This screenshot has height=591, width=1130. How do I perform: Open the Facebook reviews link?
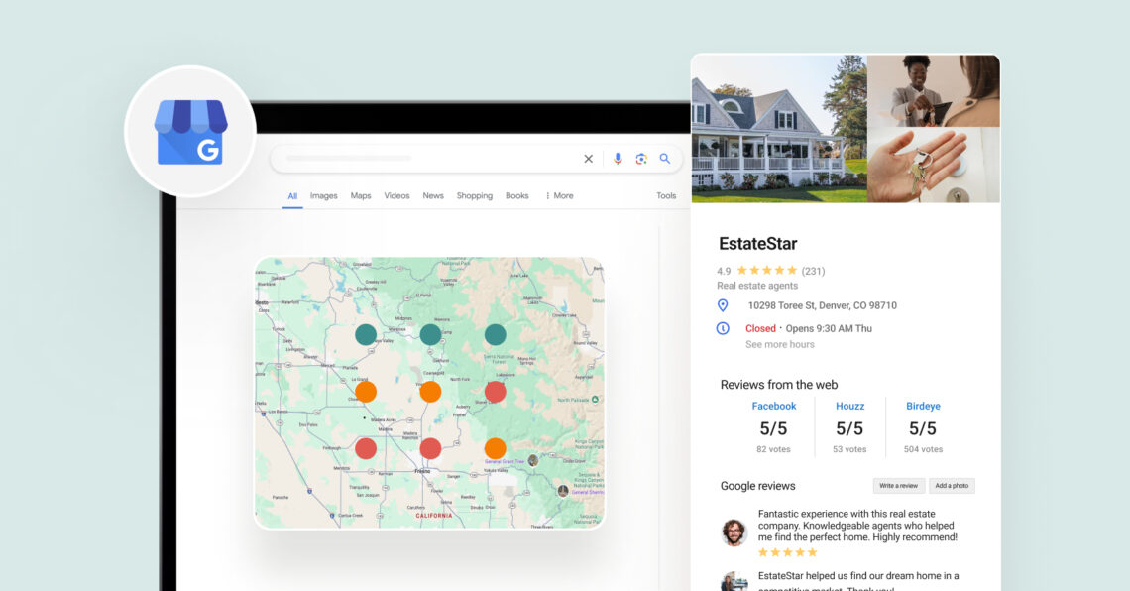(774, 406)
